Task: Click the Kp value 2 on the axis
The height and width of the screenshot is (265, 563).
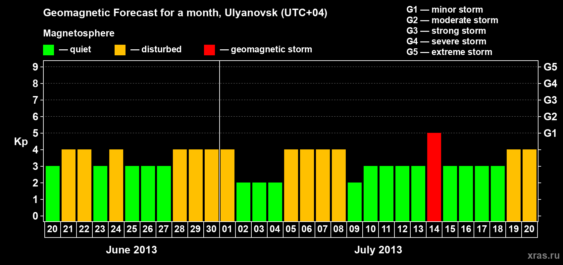Action: [x=35, y=183]
